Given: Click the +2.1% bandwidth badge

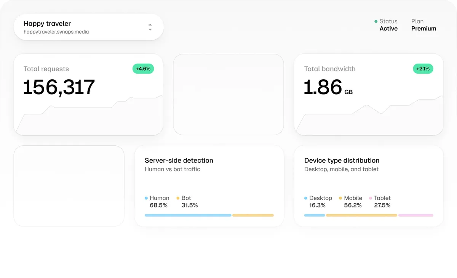Looking at the screenshot, I should point(423,69).
